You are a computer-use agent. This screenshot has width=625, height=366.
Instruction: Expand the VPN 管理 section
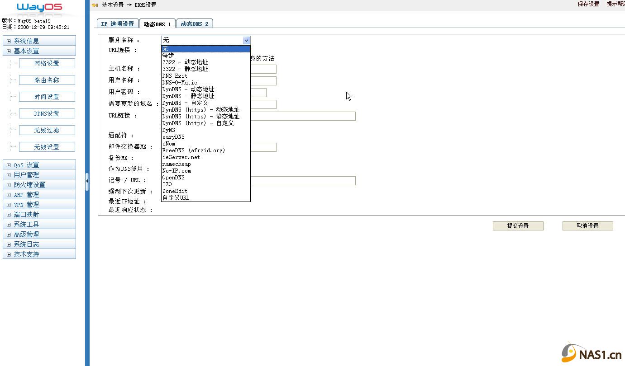click(39, 205)
